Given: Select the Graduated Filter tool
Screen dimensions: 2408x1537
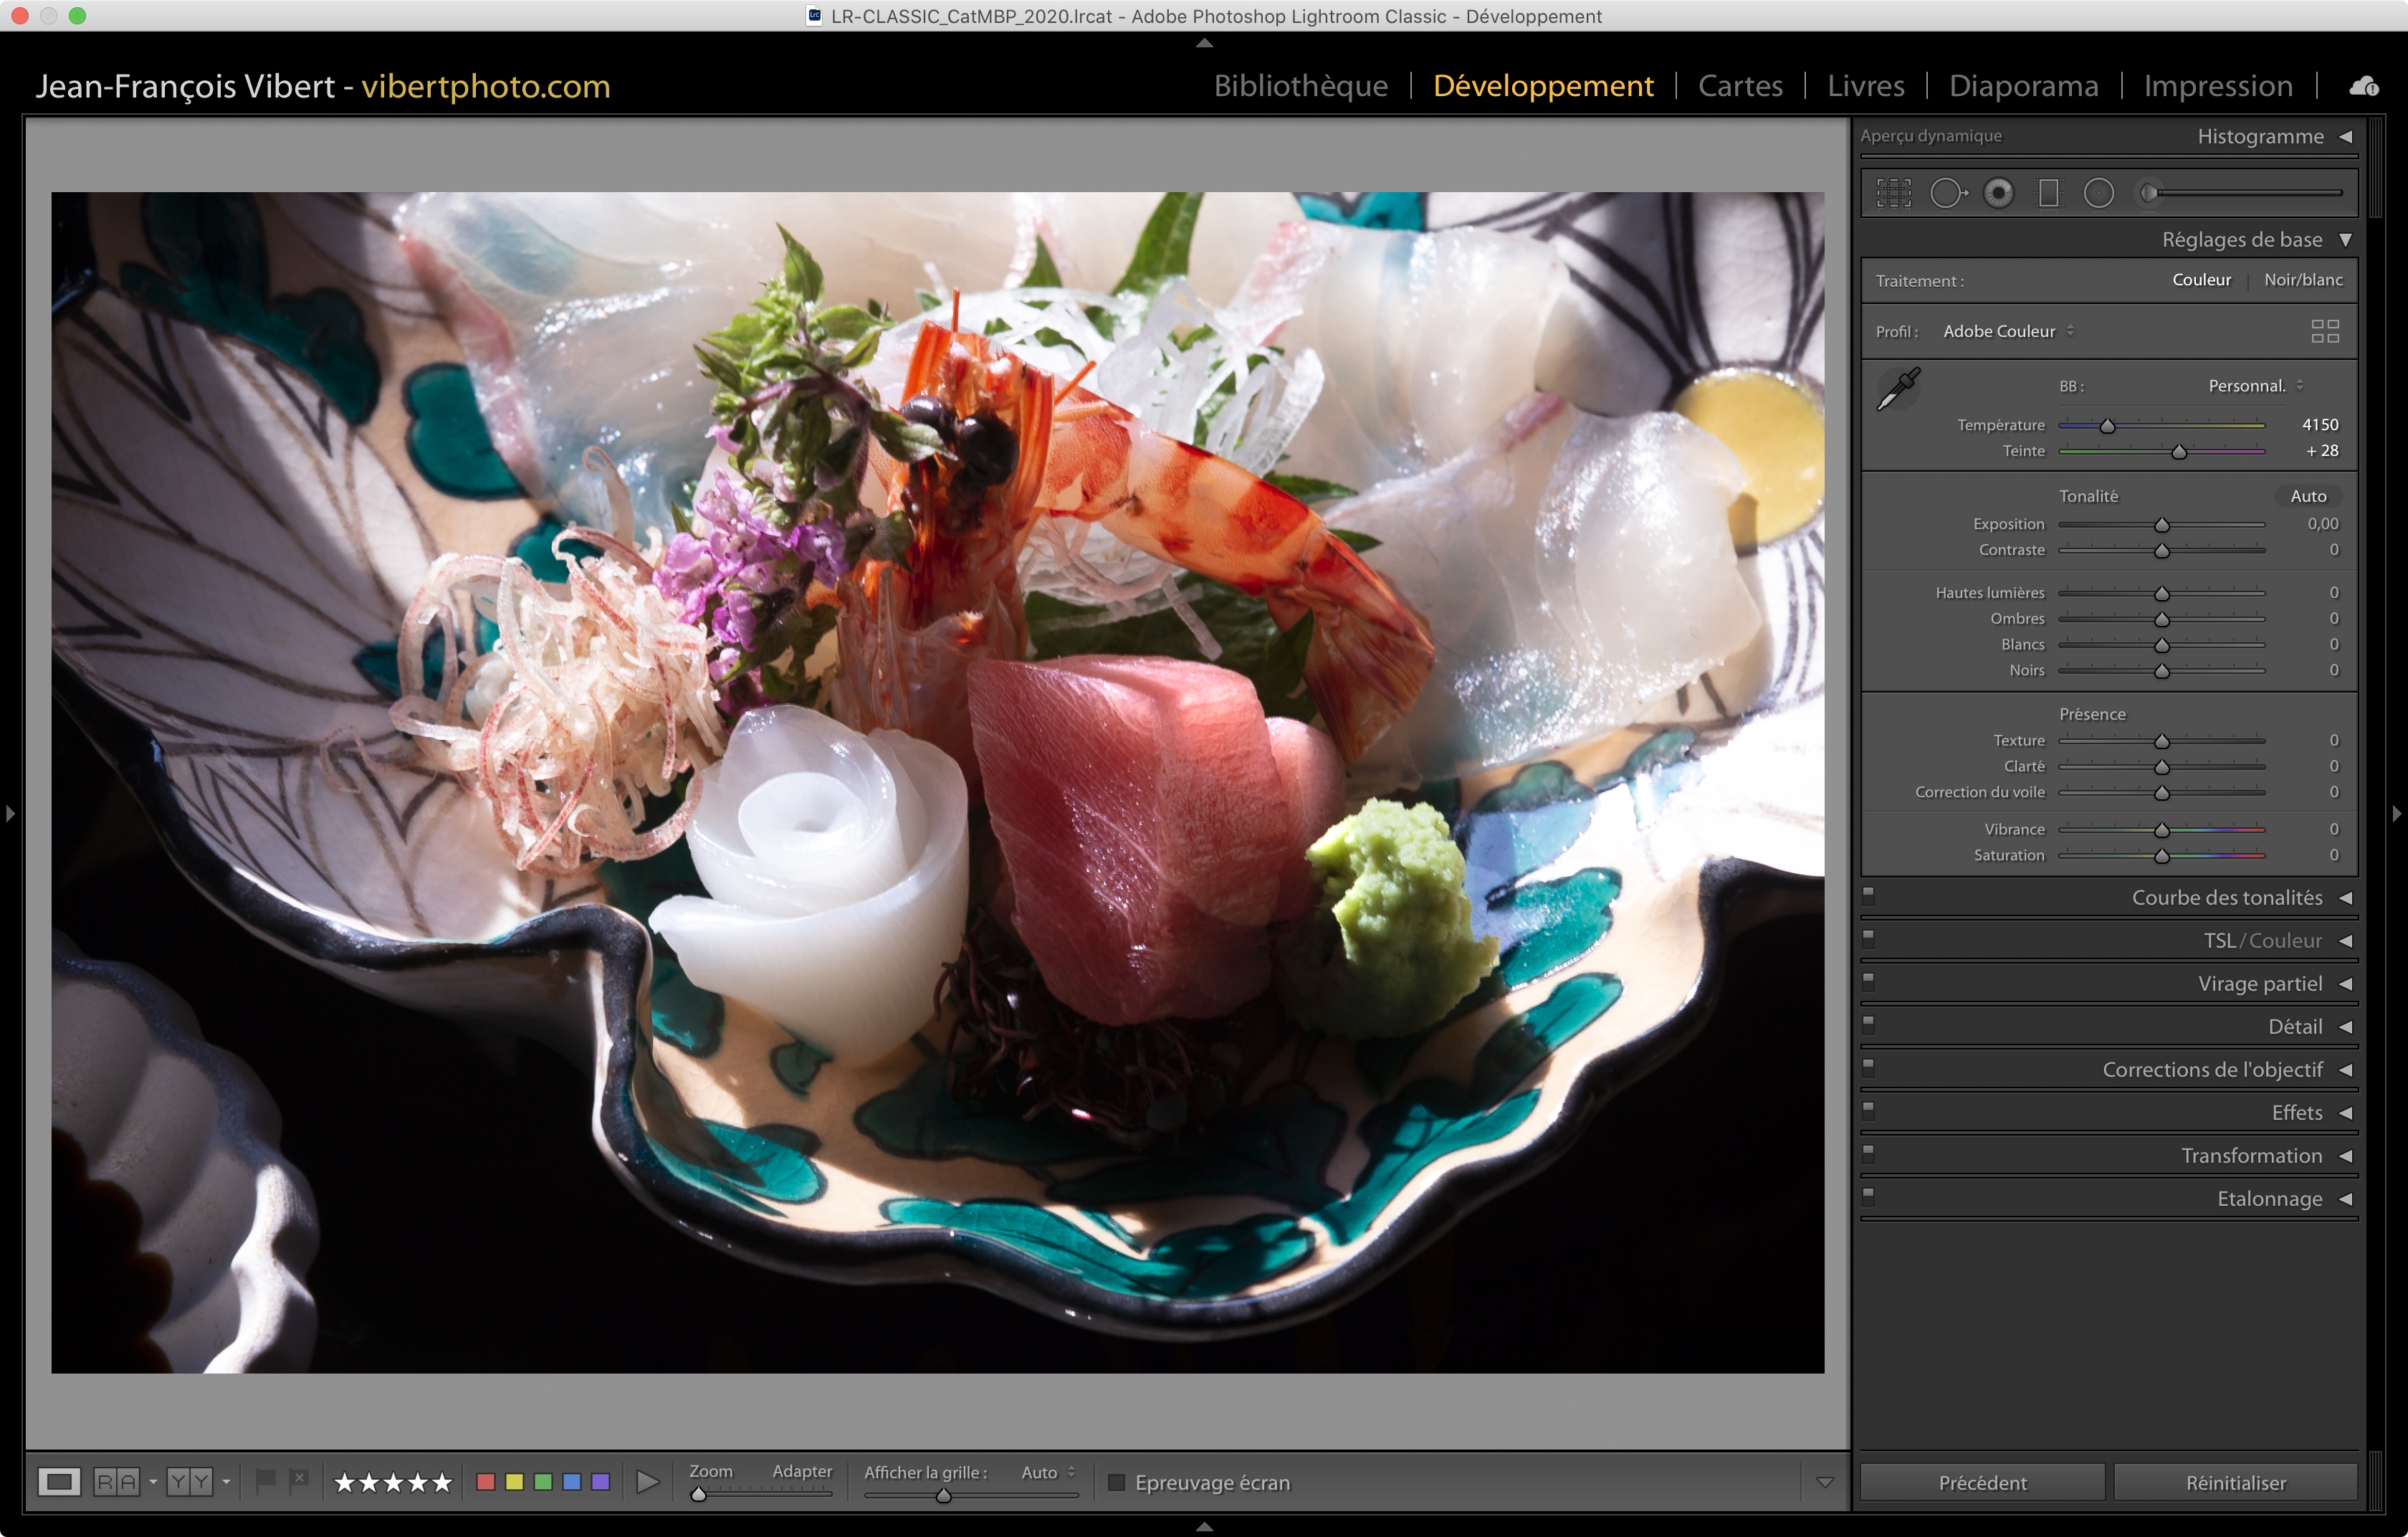Looking at the screenshot, I should (2048, 193).
